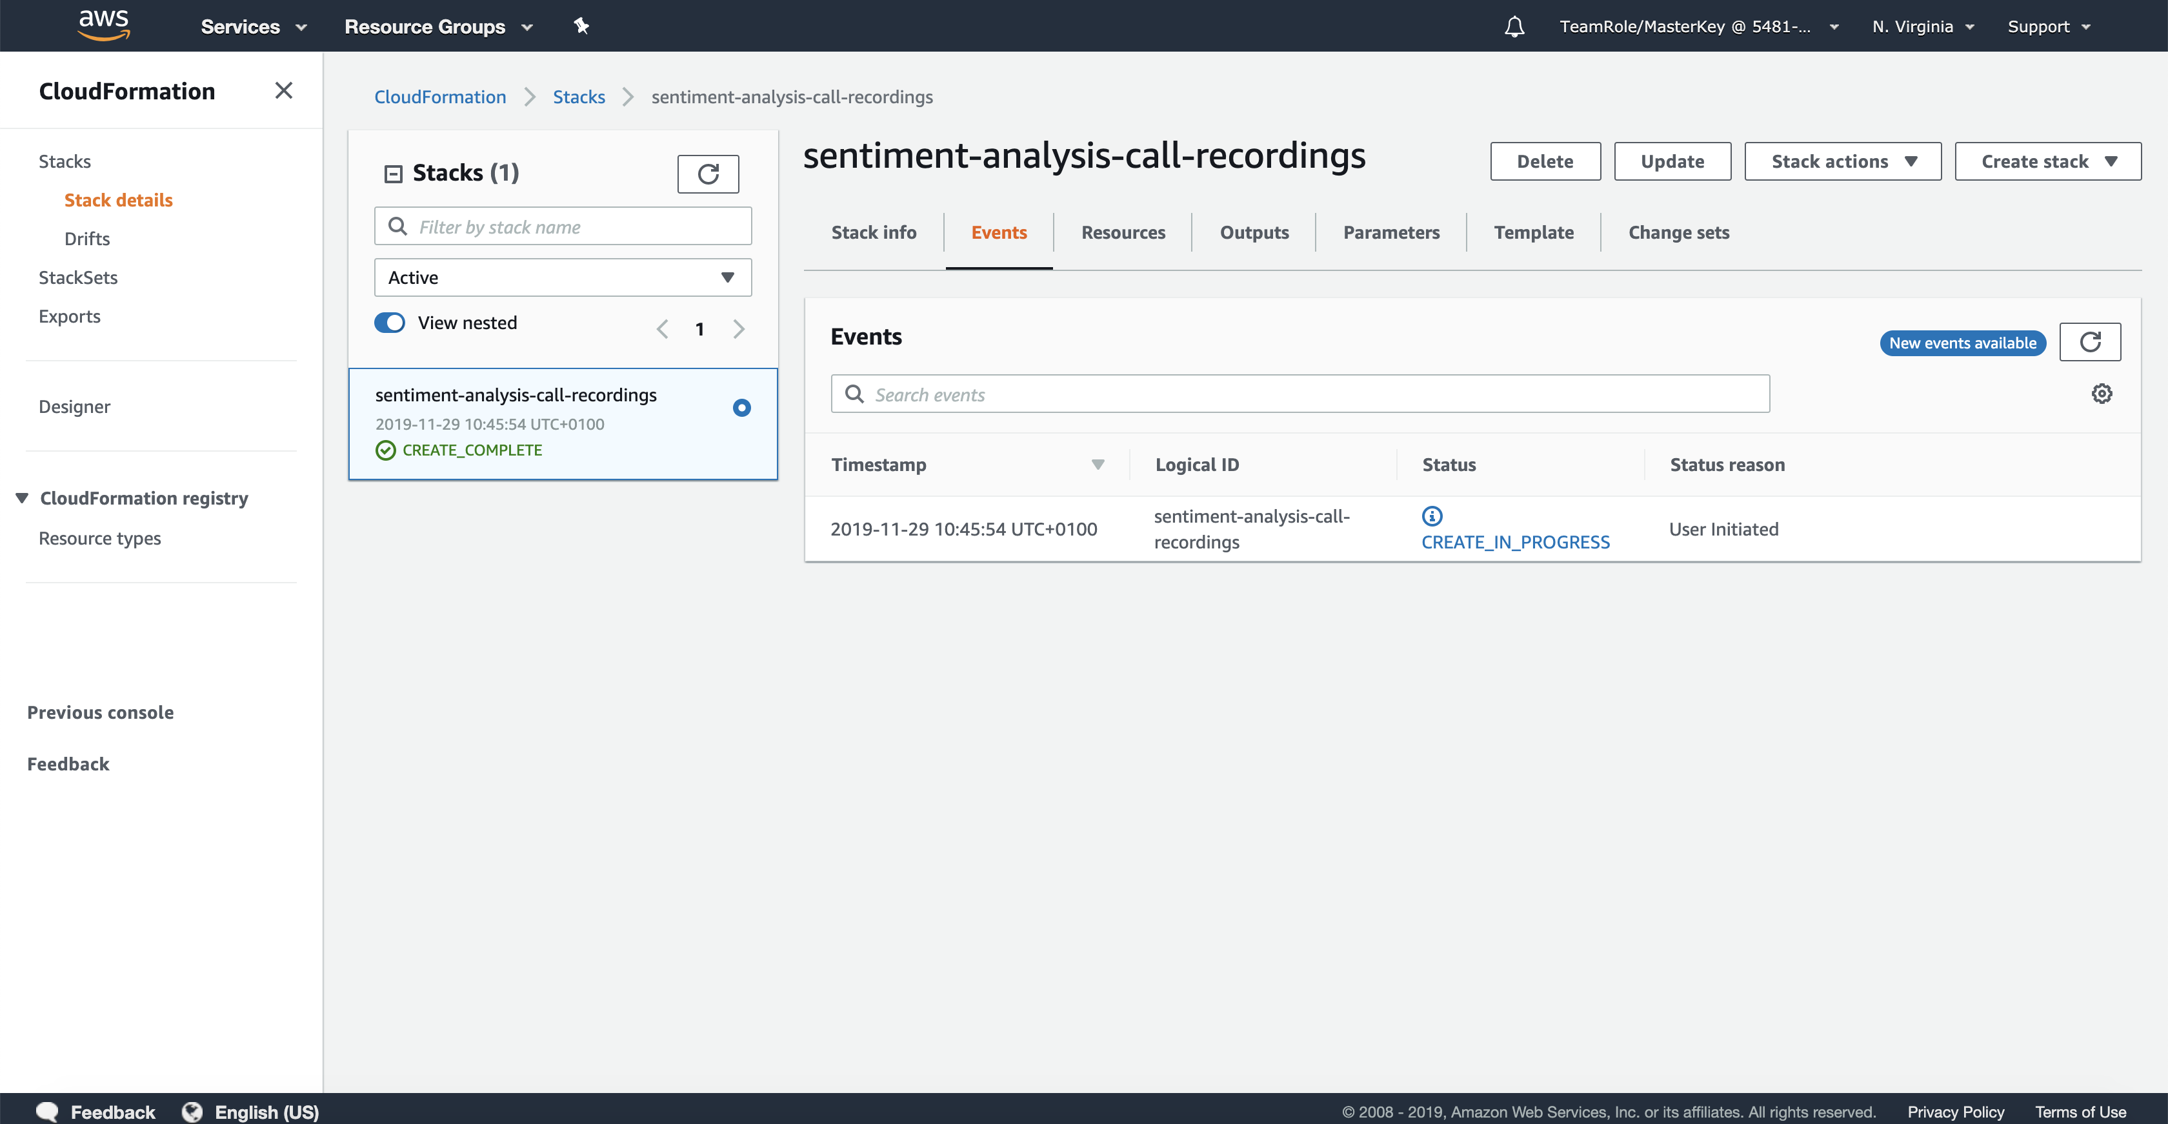Close the CloudFormation sidebar with X

(284, 91)
